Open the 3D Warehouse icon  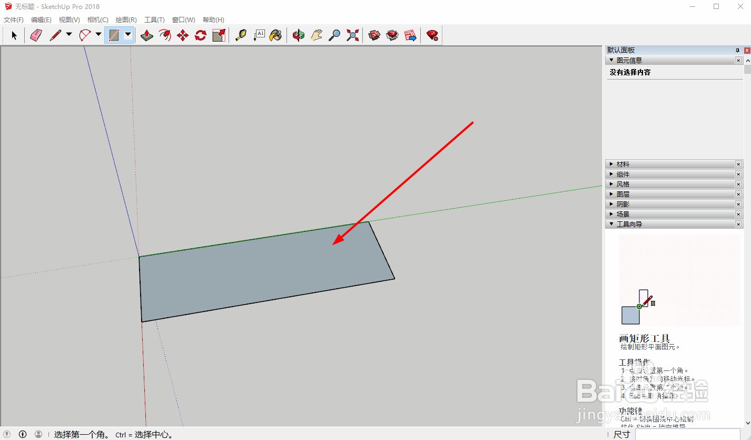click(374, 35)
